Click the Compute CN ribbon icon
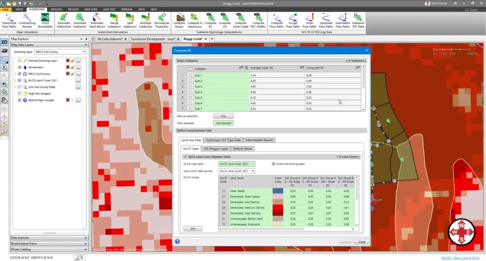Viewport: 486px width, 261px height. (x=224, y=21)
